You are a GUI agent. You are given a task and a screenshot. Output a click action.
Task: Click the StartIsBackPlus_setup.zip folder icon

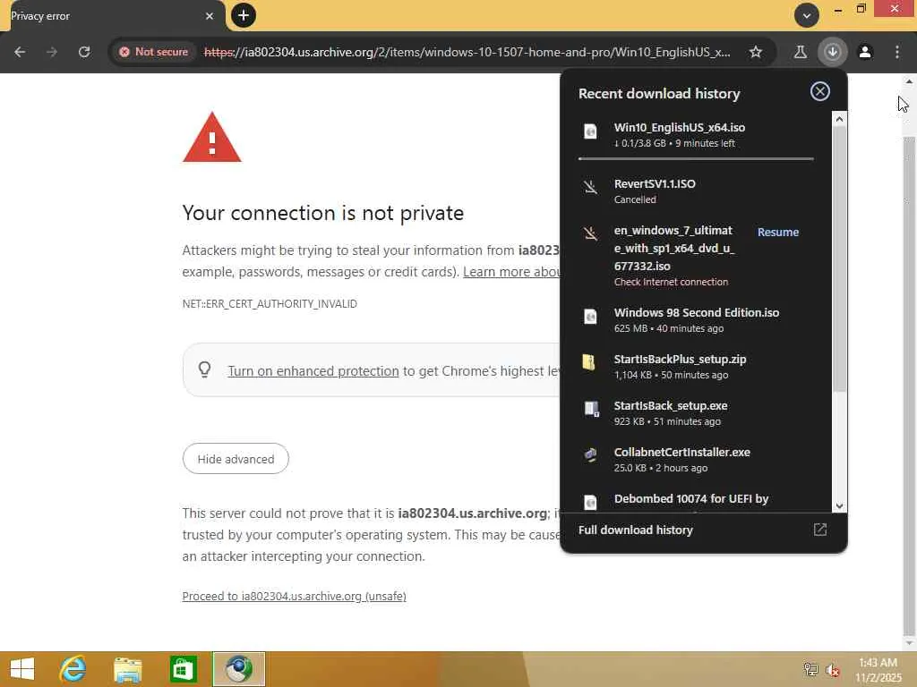(x=589, y=363)
